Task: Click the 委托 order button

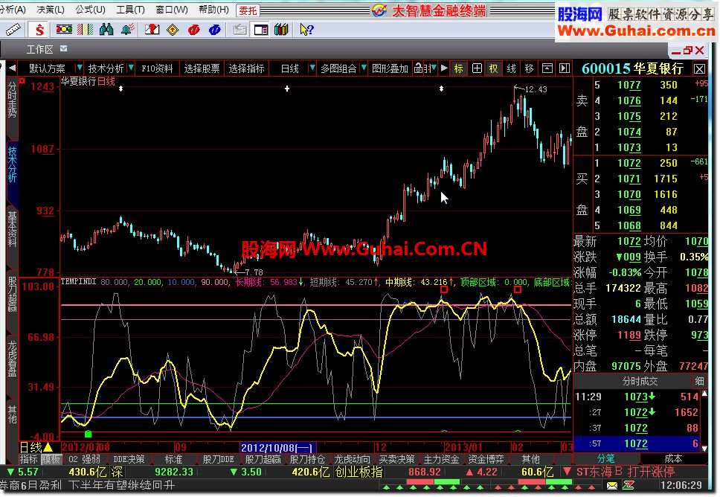Action: [x=248, y=10]
